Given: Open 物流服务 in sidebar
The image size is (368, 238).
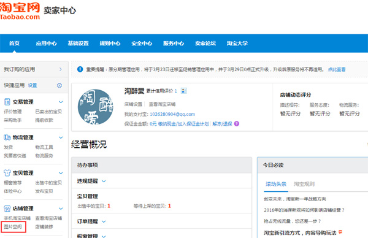Looking at the screenshot, I should (x=44, y=156).
